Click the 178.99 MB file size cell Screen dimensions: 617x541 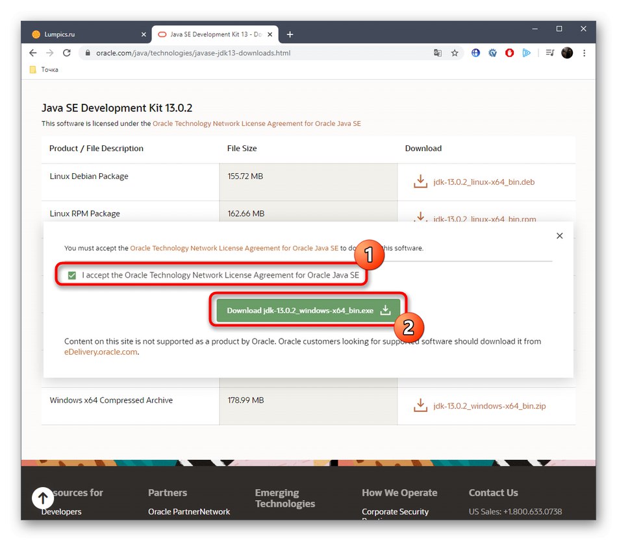coord(308,406)
